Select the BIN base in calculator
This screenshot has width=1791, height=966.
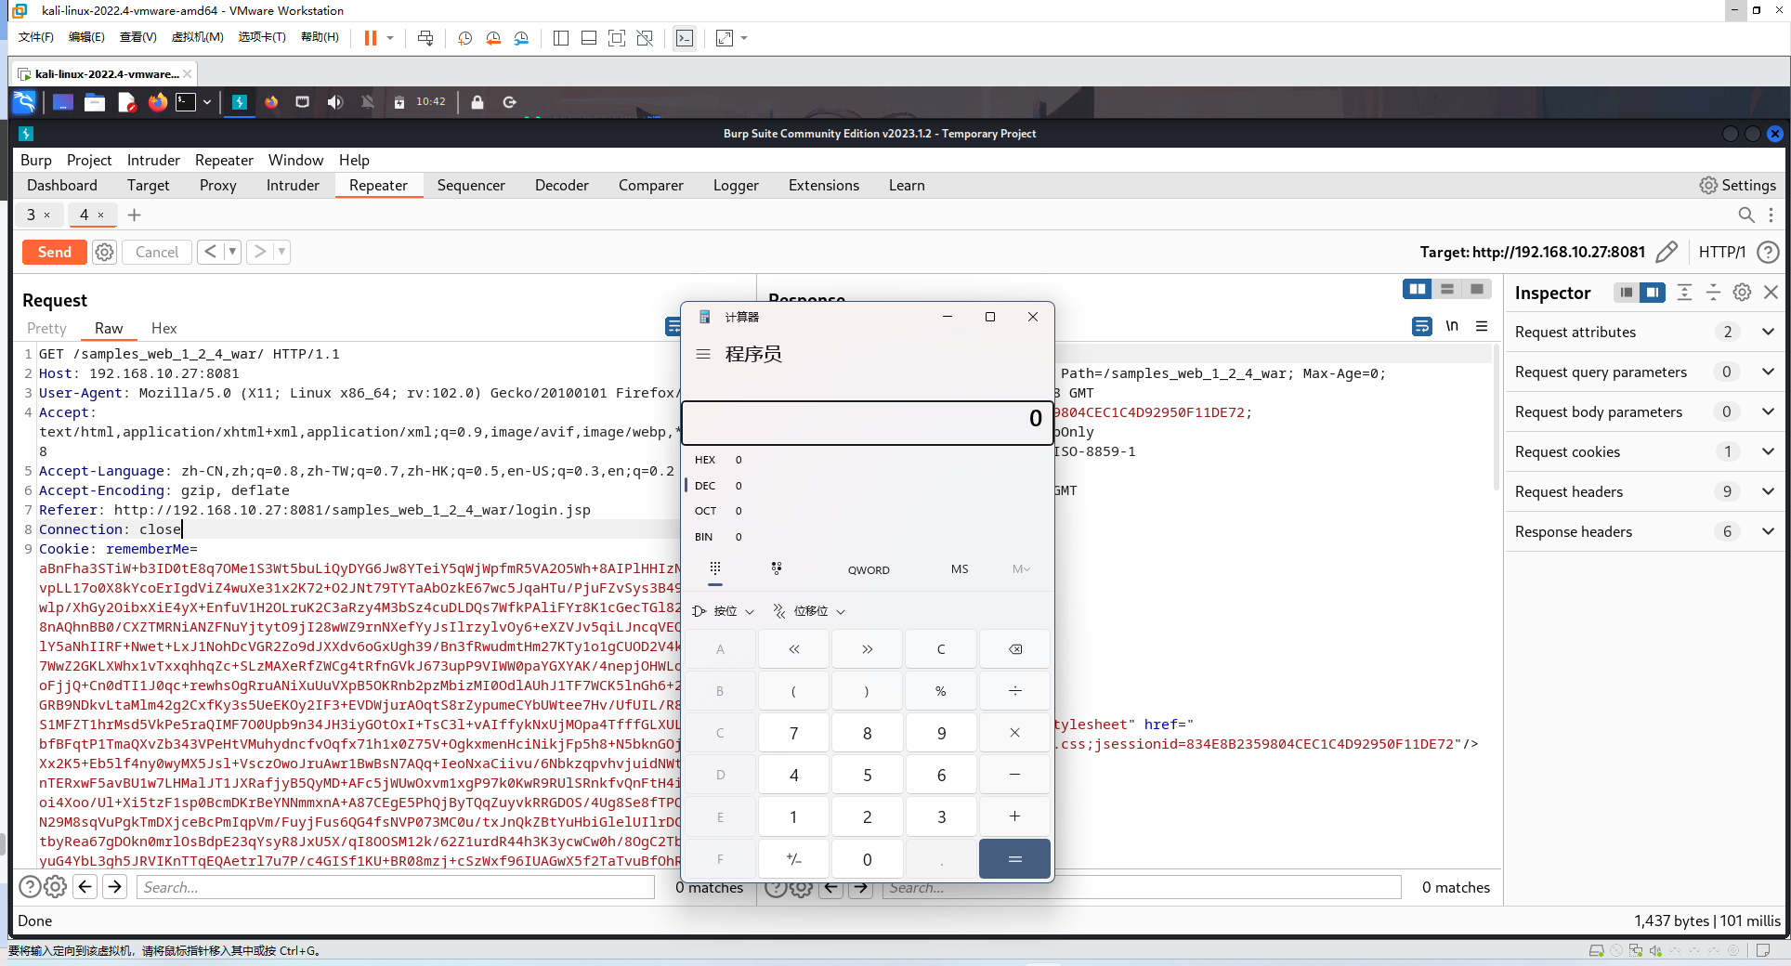[704, 537]
